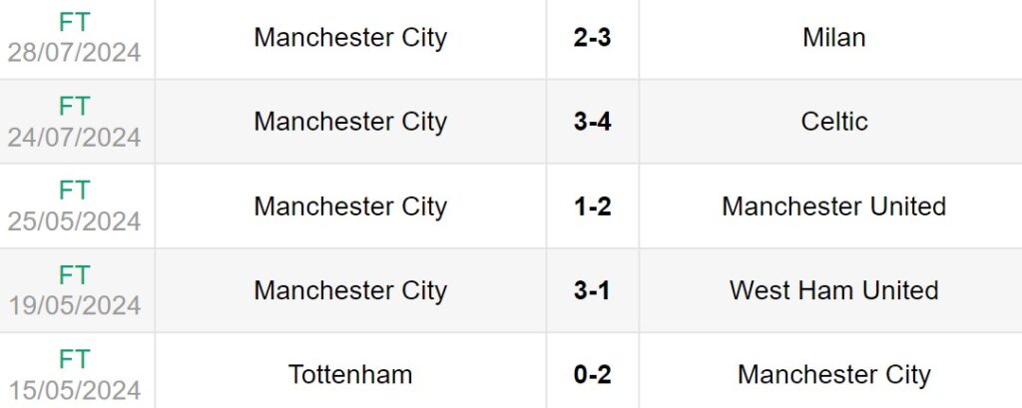Click the 24/07/2024 match date
The height and width of the screenshot is (408, 1022).
[x=75, y=137]
